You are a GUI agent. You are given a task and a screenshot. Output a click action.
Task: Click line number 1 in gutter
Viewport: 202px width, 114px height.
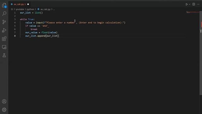[15, 13]
